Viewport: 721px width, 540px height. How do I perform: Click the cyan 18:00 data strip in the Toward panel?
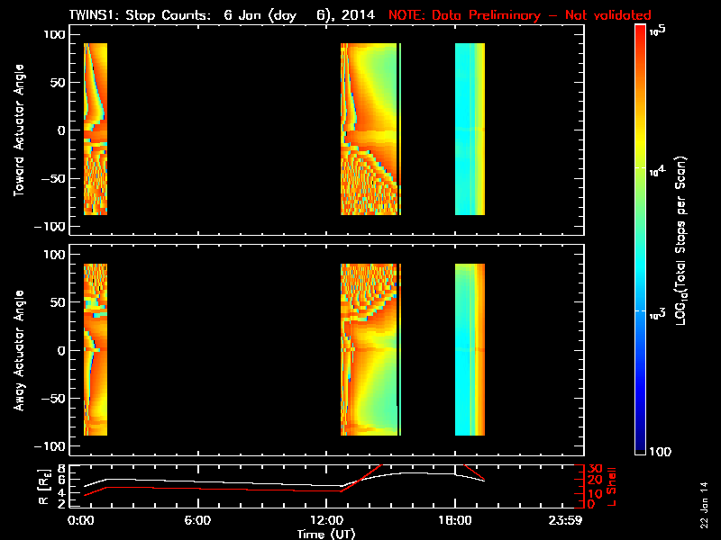466,129
